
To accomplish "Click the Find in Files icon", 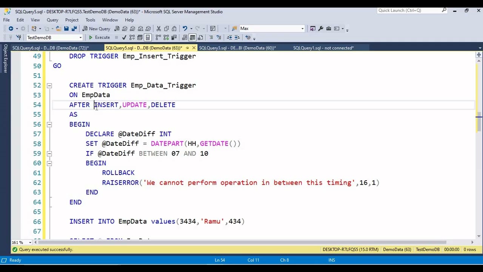I will coord(235,28).
